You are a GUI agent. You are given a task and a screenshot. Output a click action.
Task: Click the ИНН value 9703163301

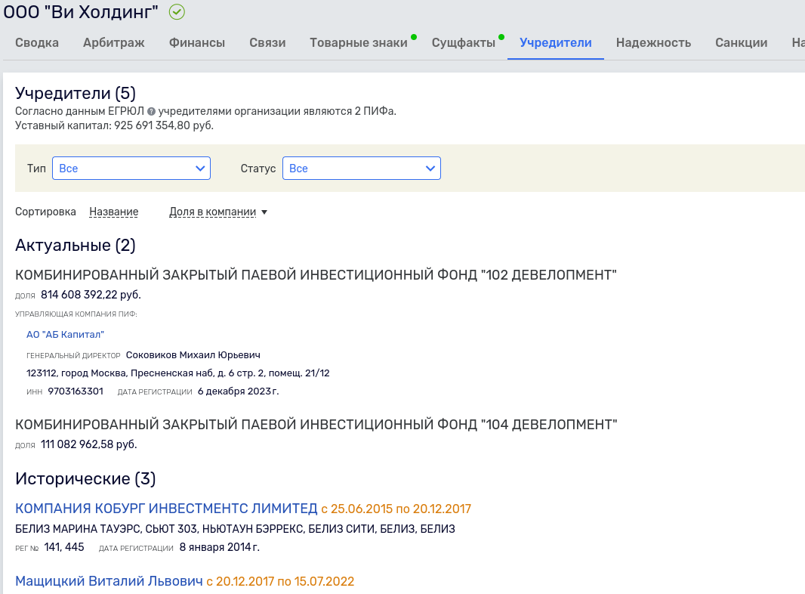[x=76, y=391]
